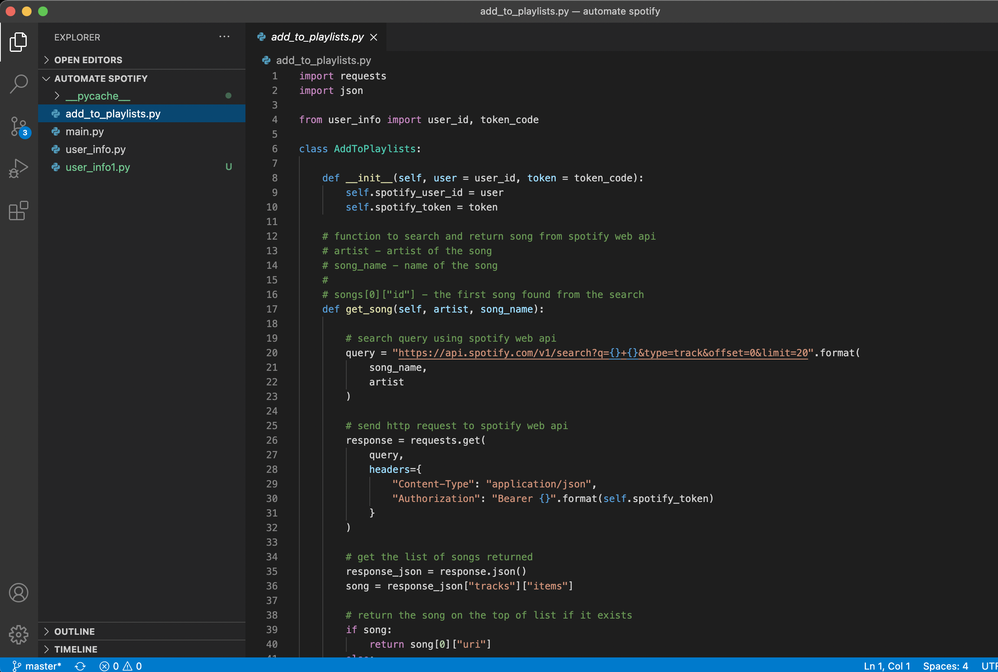Click the 'from user_info import' line

[419, 119]
